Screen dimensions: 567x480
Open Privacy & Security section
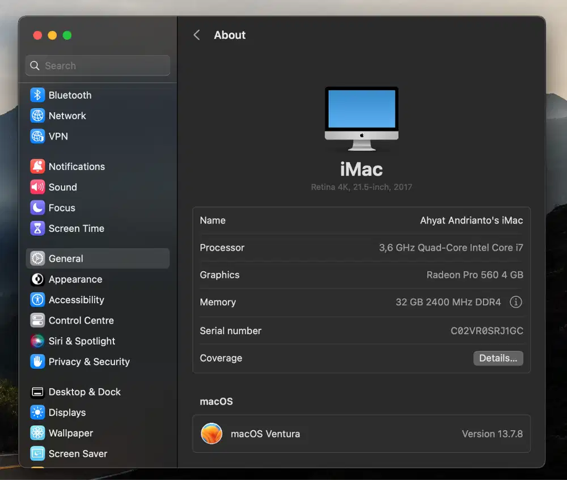(89, 362)
